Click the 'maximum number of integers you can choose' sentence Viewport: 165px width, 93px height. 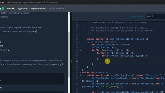(31, 60)
